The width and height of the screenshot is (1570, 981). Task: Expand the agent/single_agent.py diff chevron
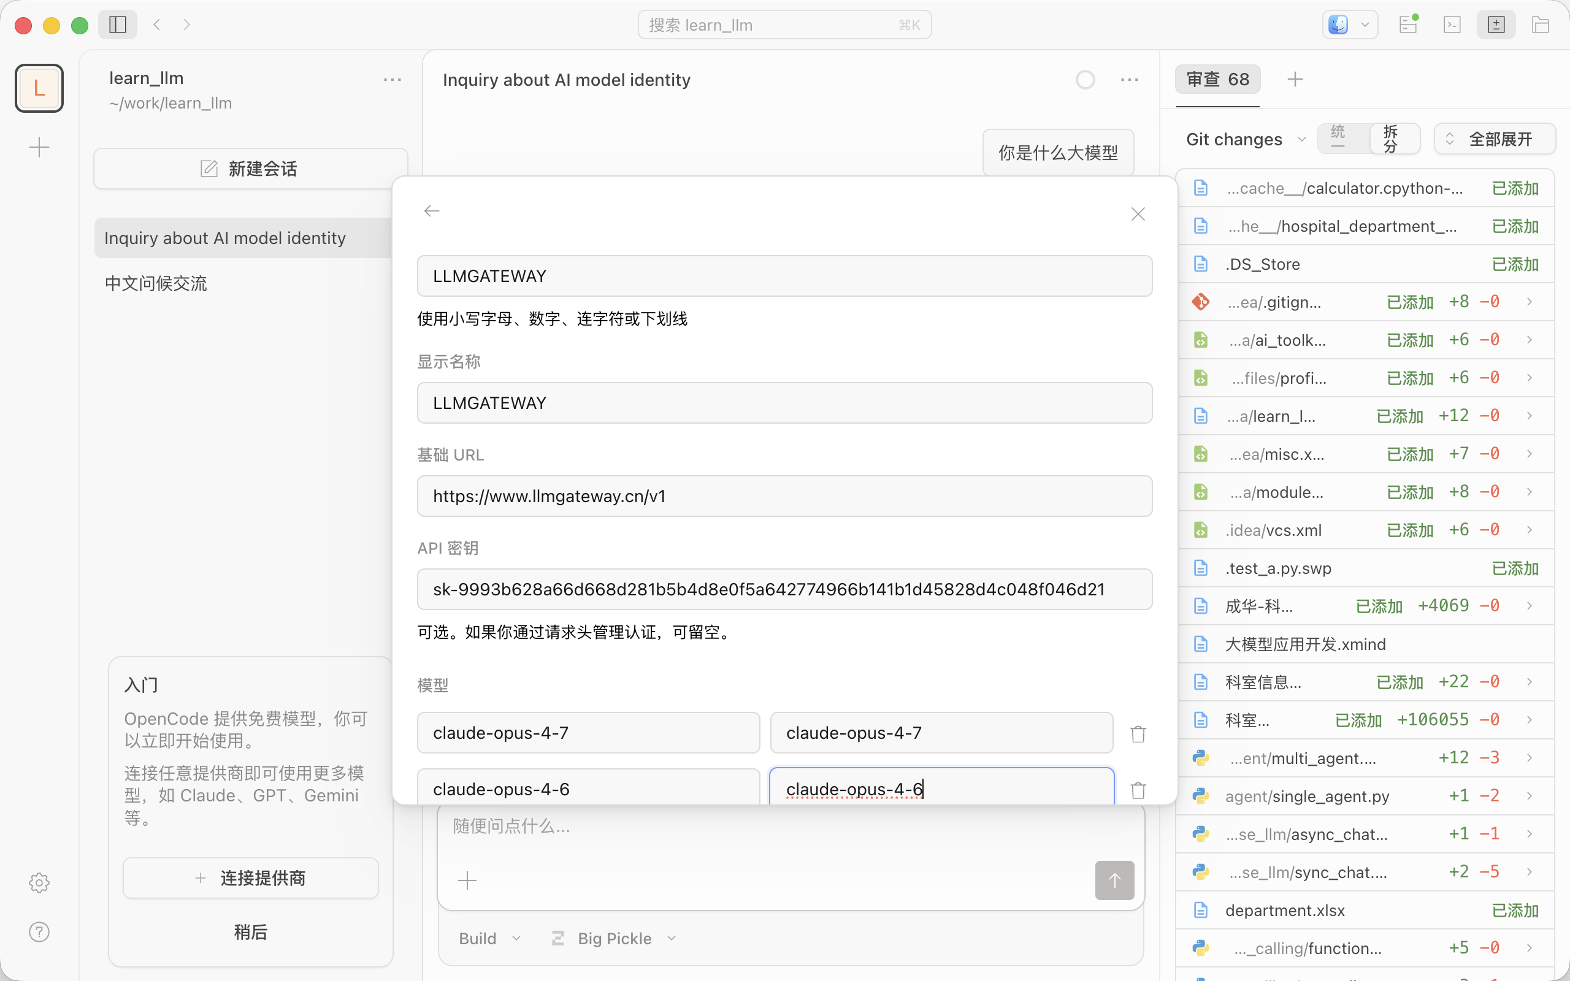(x=1529, y=795)
